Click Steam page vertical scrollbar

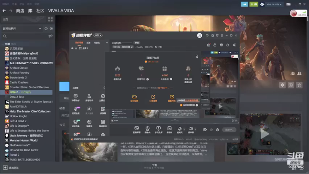click(307, 19)
